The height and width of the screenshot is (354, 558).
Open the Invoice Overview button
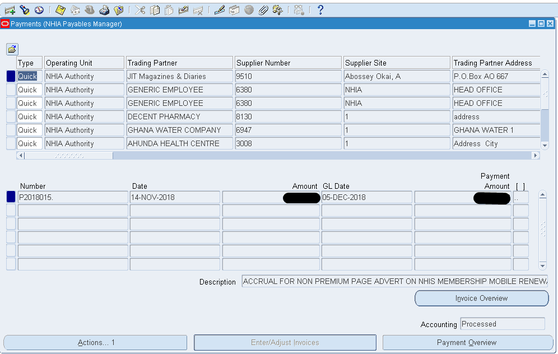[481, 299]
